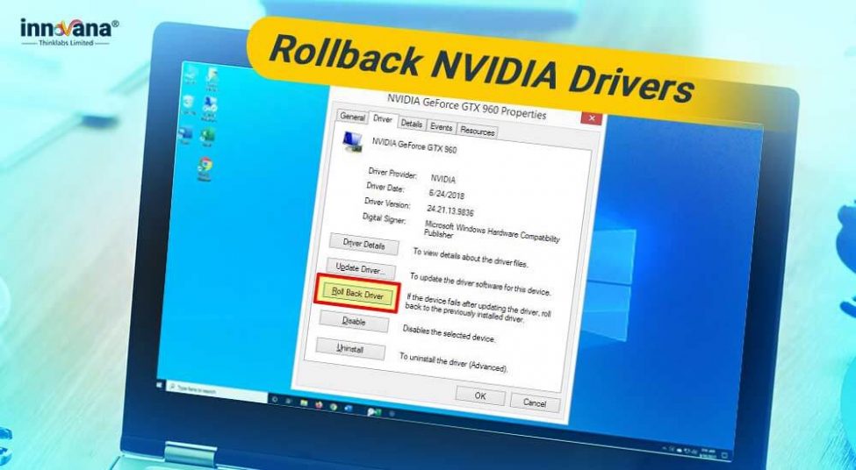Screen dimensions: 856x470
Task: Cancel the properties dialog
Action: (x=535, y=403)
